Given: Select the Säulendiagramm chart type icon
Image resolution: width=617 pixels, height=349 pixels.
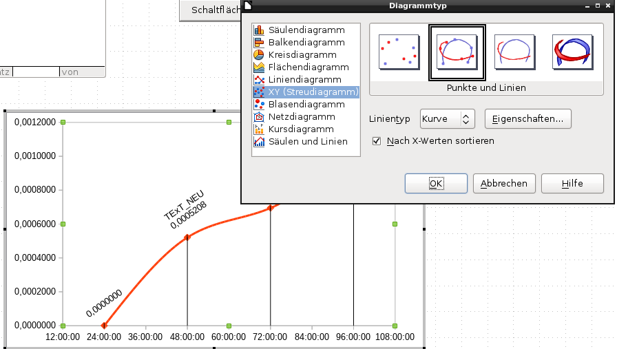Looking at the screenshot, I should click(x=259, y=30).
